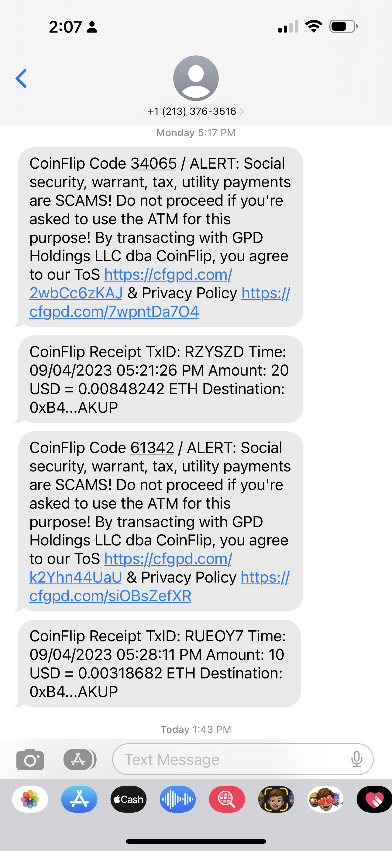Open the Privacy Policy link ending 7wpntDa7O4
This screenshot has height=851, width=392.
[114, 312]
